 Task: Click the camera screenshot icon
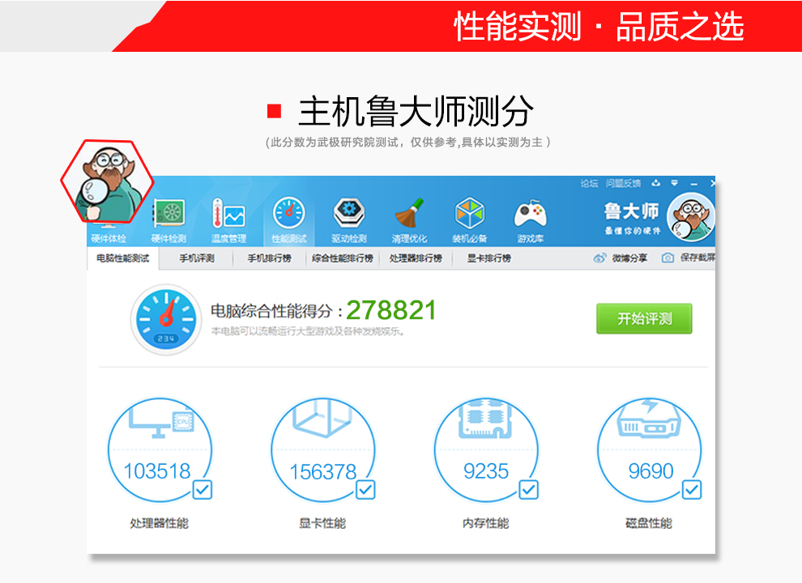(668, 257)
